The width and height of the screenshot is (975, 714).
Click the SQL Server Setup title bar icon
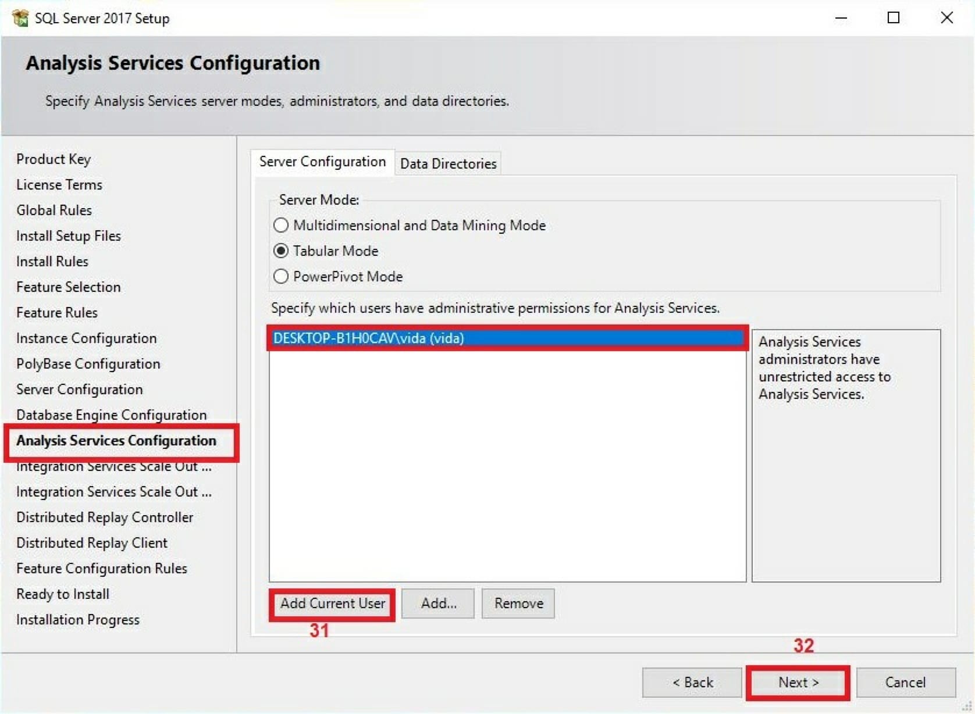(x=20, y=18)
